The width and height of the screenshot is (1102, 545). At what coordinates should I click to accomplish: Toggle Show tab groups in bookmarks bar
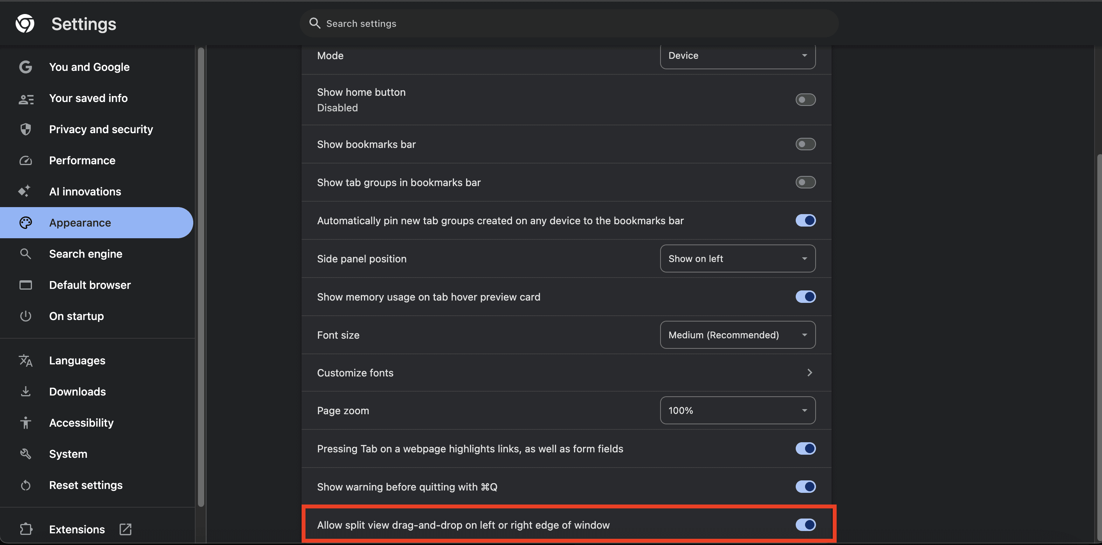click(x=805, y=183)
